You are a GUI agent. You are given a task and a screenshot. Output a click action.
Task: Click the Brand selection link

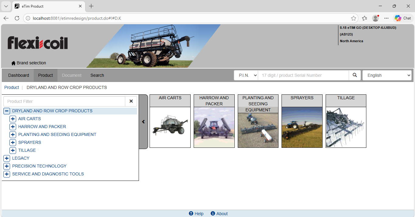coord(31,63)
